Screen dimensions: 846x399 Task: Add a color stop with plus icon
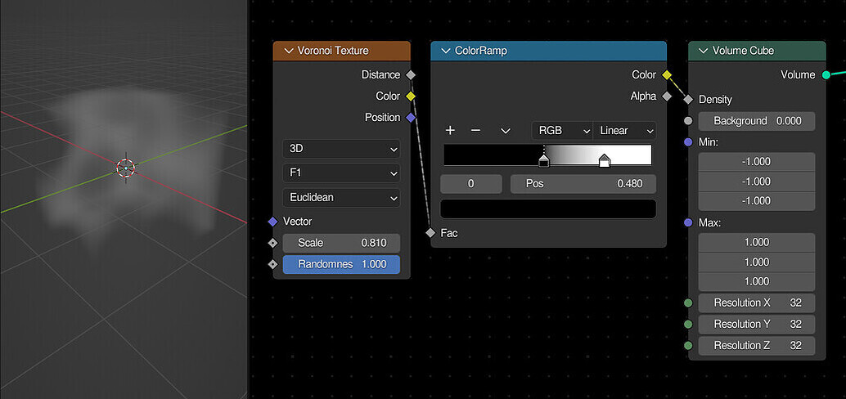tap(450, 131)
